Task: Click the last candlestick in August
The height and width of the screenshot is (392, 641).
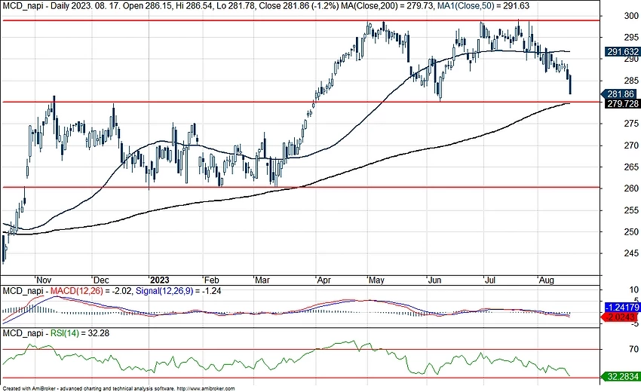Action: (570, 84)
